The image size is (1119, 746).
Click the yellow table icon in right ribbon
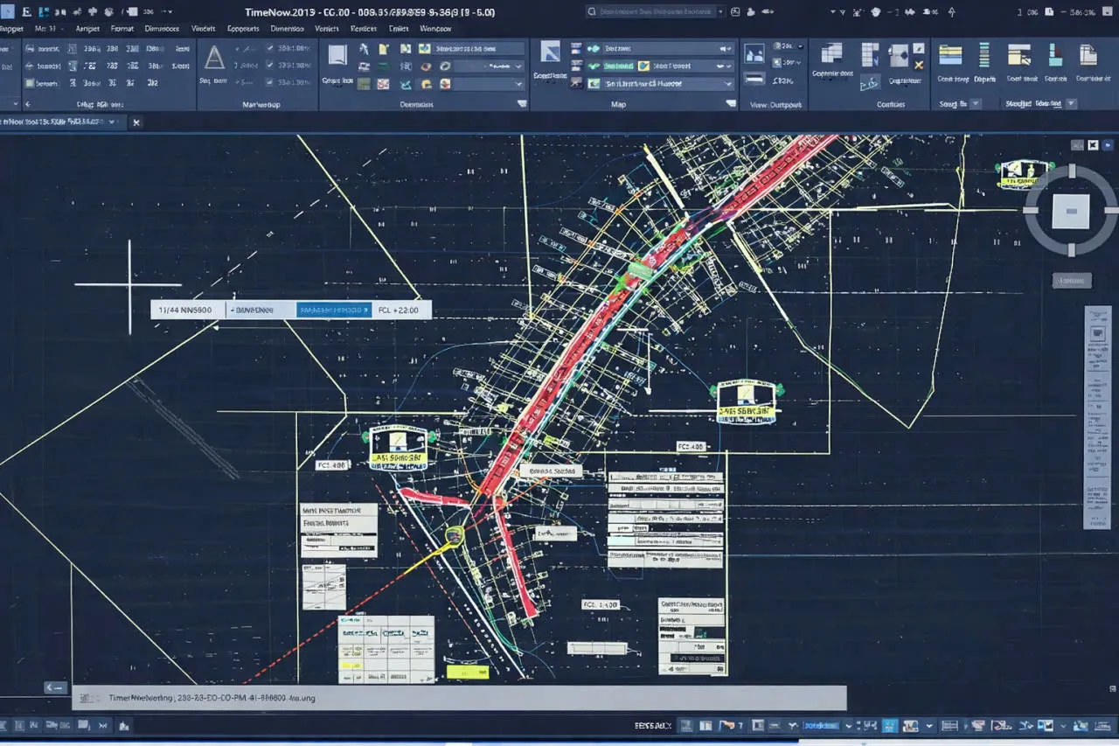[950, 54]
